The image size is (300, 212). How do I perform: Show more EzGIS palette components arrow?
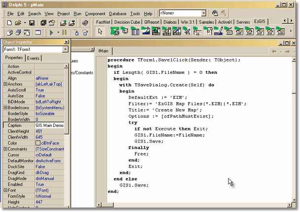[291, 31]
